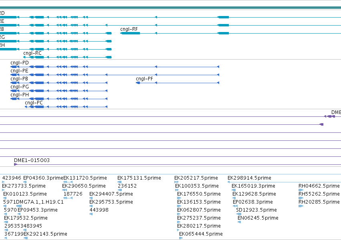Select EST EK275237.5prime
Image resolution: width=341 pixels, height=240 pixels.
point(199,218)
